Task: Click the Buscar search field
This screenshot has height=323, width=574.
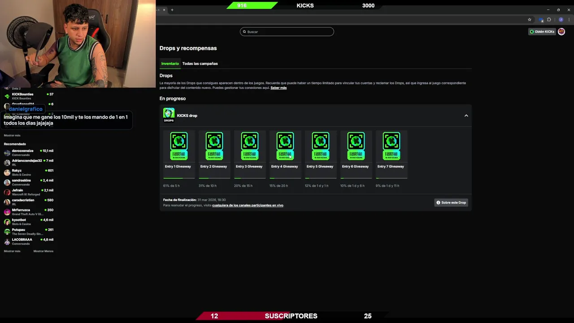Action: (287, 32)
